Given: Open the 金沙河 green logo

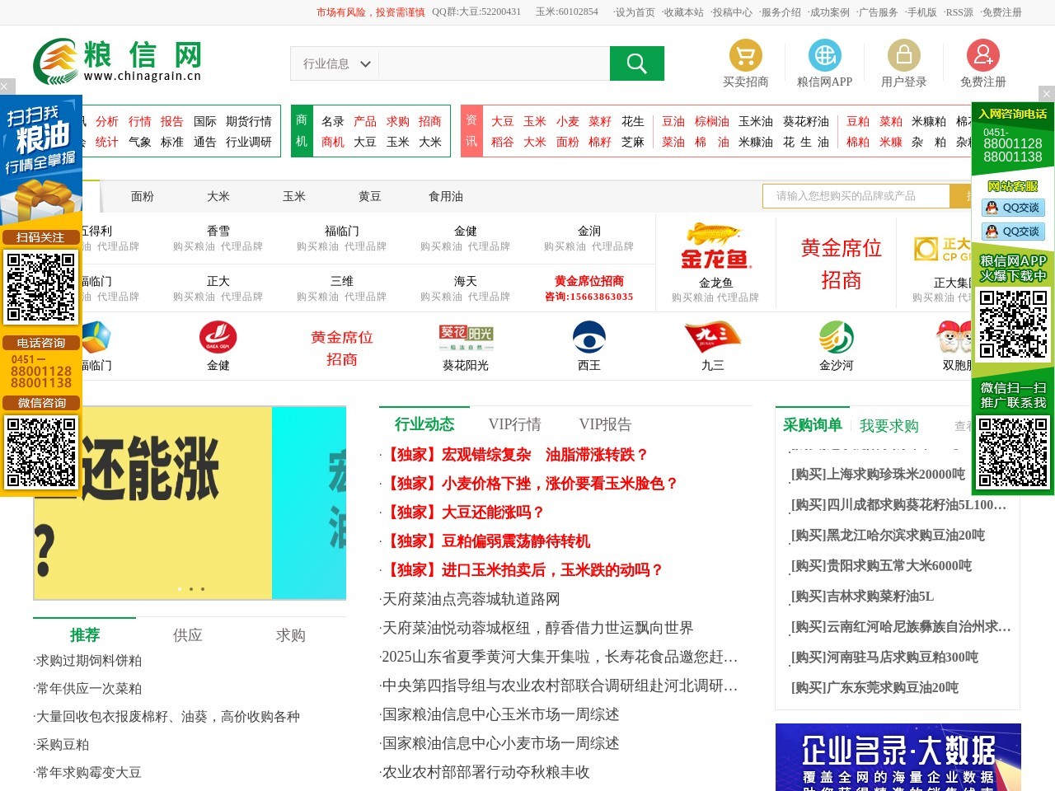Looking at the screenshot, I should 837,337.
